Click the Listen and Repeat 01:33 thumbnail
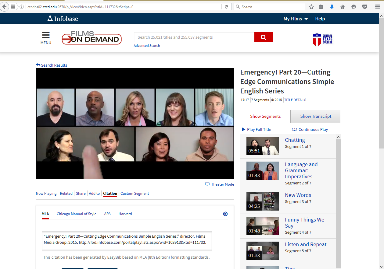The height and width of the screenshot is (269, 384). coord(263,251)
